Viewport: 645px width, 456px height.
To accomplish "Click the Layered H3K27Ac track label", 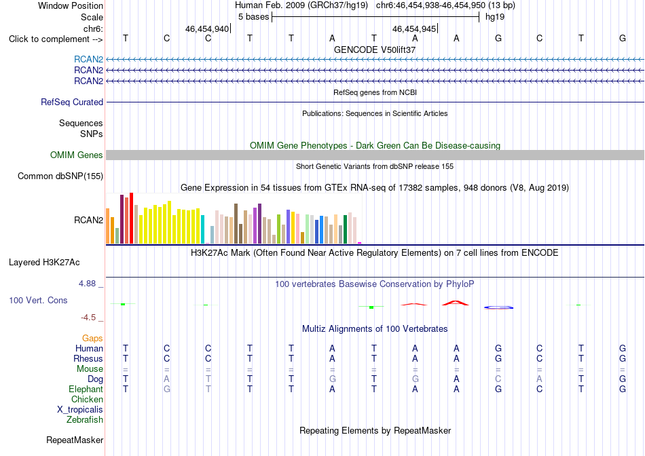I will [44, 263].
